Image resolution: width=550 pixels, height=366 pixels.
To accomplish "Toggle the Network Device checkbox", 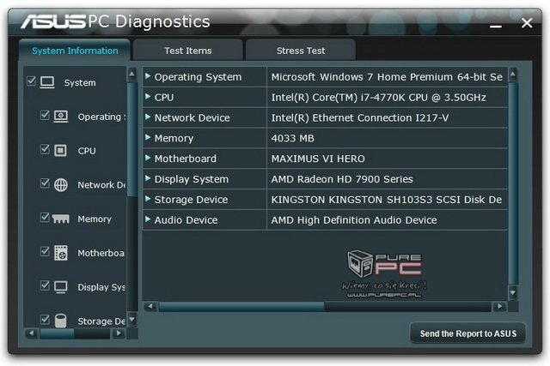I will pos(45,183).
